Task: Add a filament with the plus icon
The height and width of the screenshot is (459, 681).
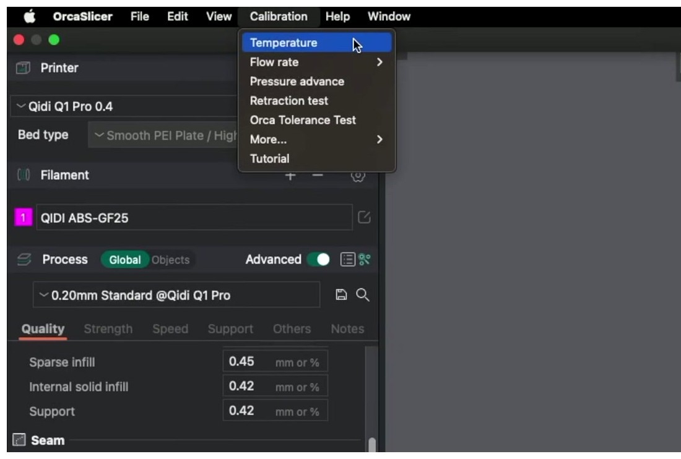Action: click(290, 176)
